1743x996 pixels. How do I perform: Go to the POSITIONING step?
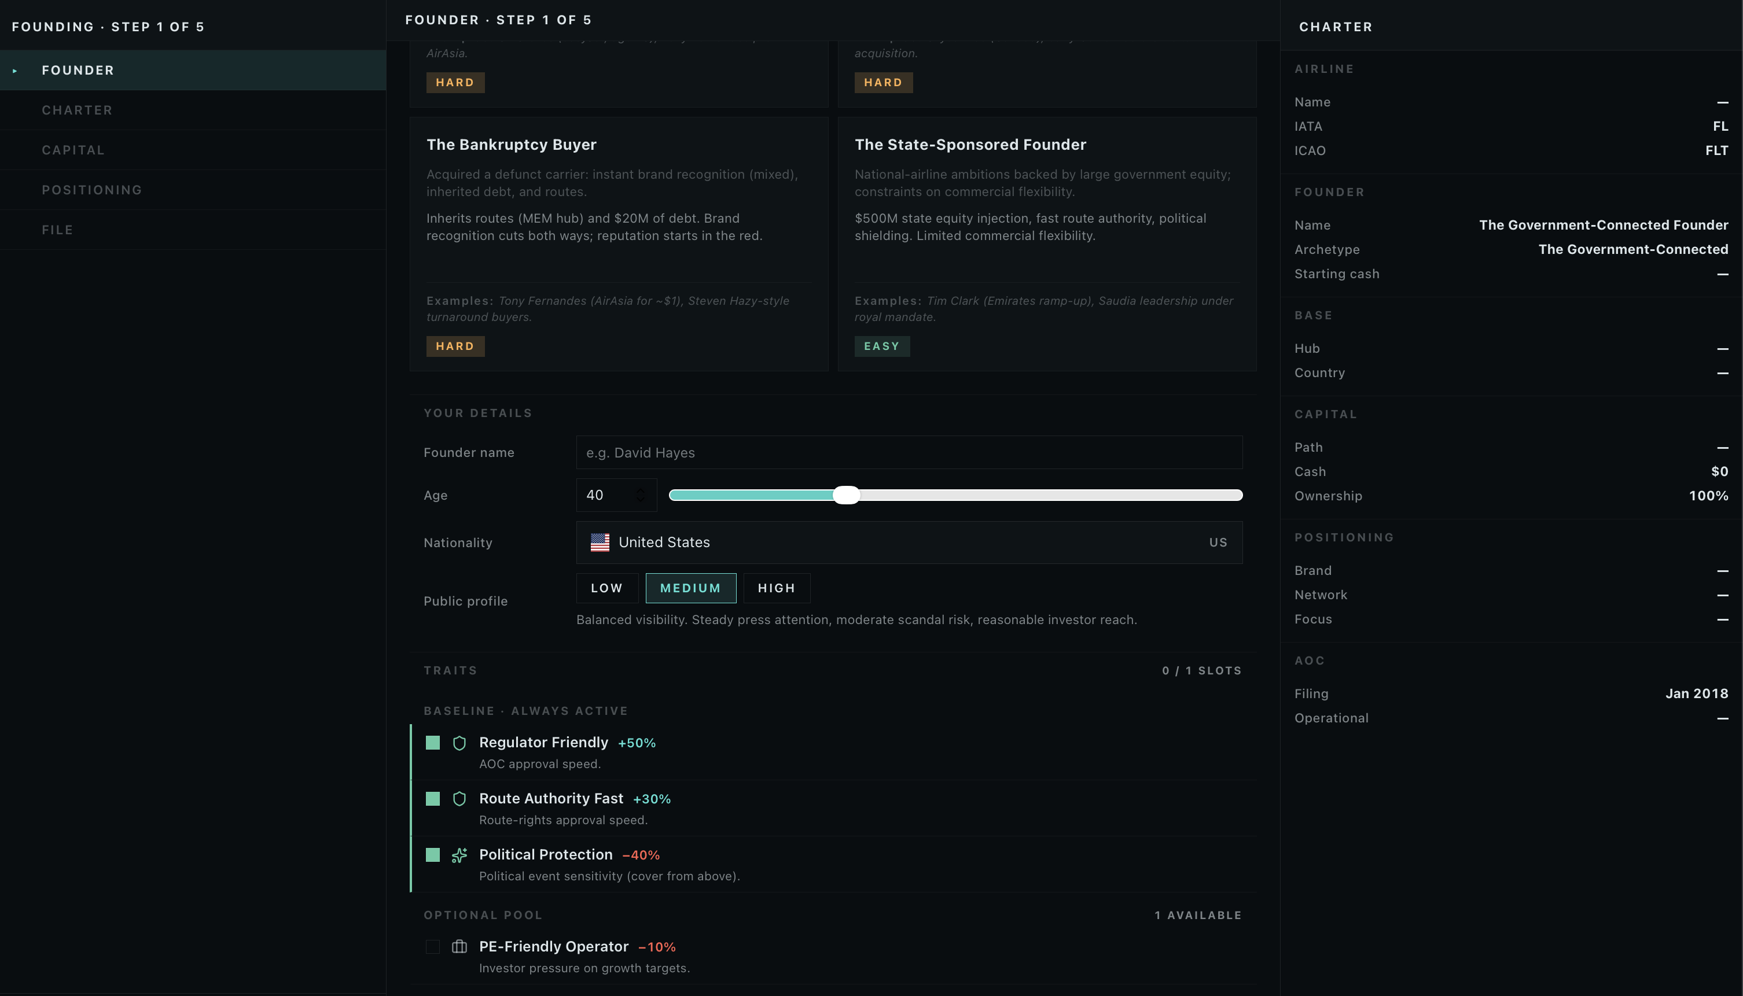pos(193,190)
